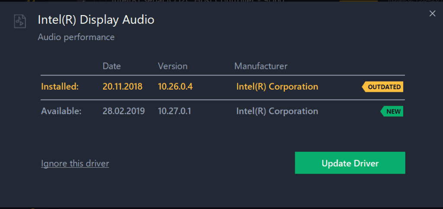Click the green NEW badge
This screenshot has width=443, height=209.
[392, 111]
